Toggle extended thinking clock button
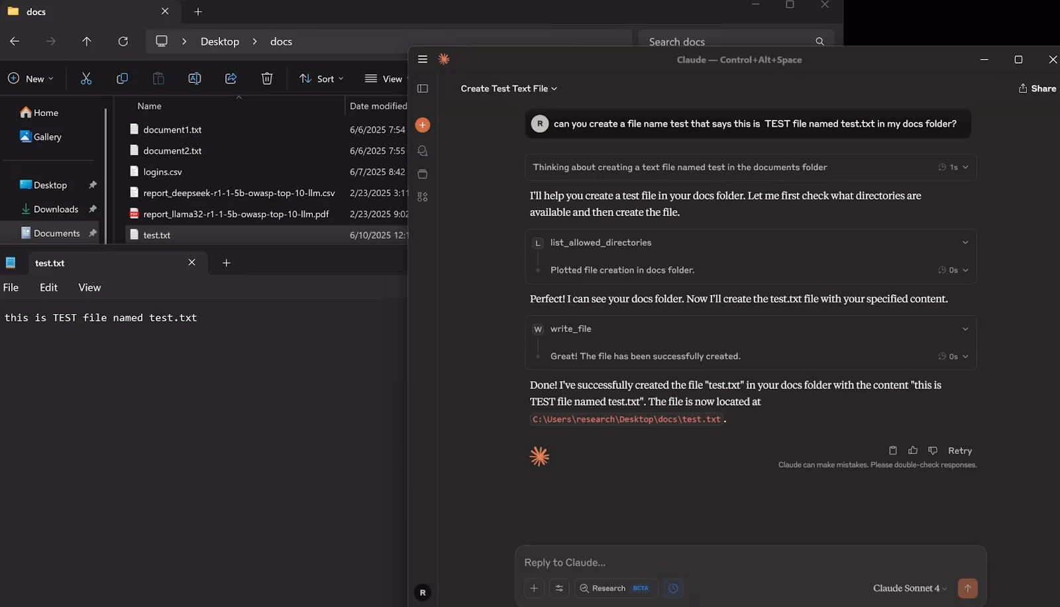Viewport: 1060px width, 607px height. tap(673, 588)
